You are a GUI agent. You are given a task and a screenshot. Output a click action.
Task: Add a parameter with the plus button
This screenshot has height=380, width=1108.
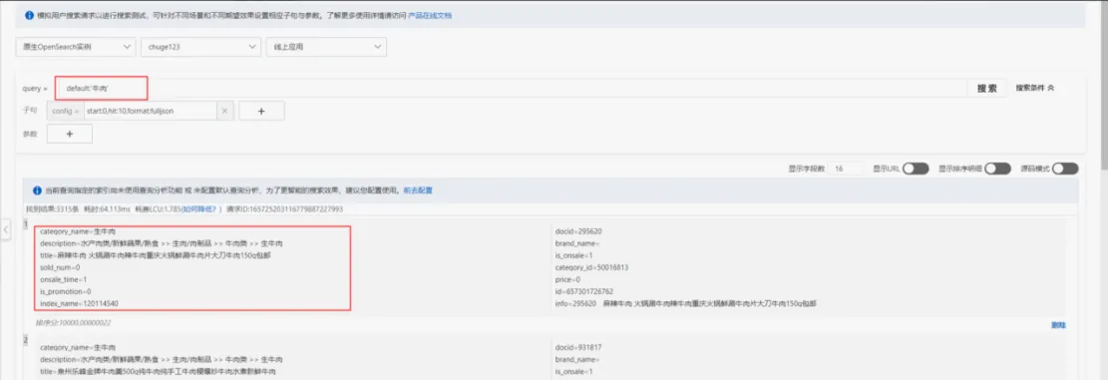pos(69,134)
